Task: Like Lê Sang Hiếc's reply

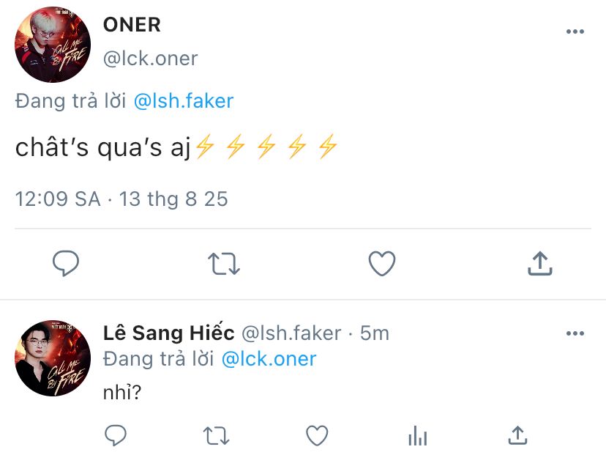Action: coord(316,436)
